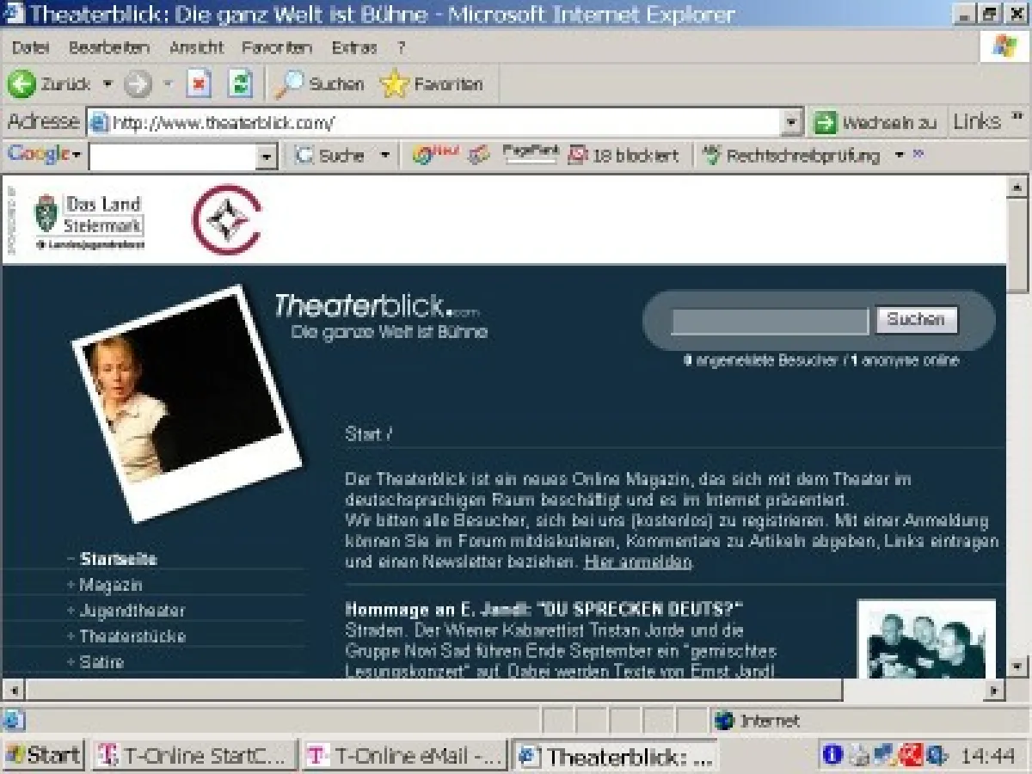Open the Favoriten menu

276,48
